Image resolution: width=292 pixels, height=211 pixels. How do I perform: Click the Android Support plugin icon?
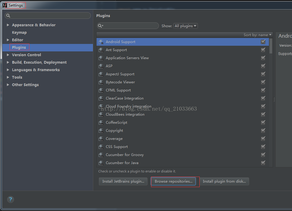pos(101,42)
